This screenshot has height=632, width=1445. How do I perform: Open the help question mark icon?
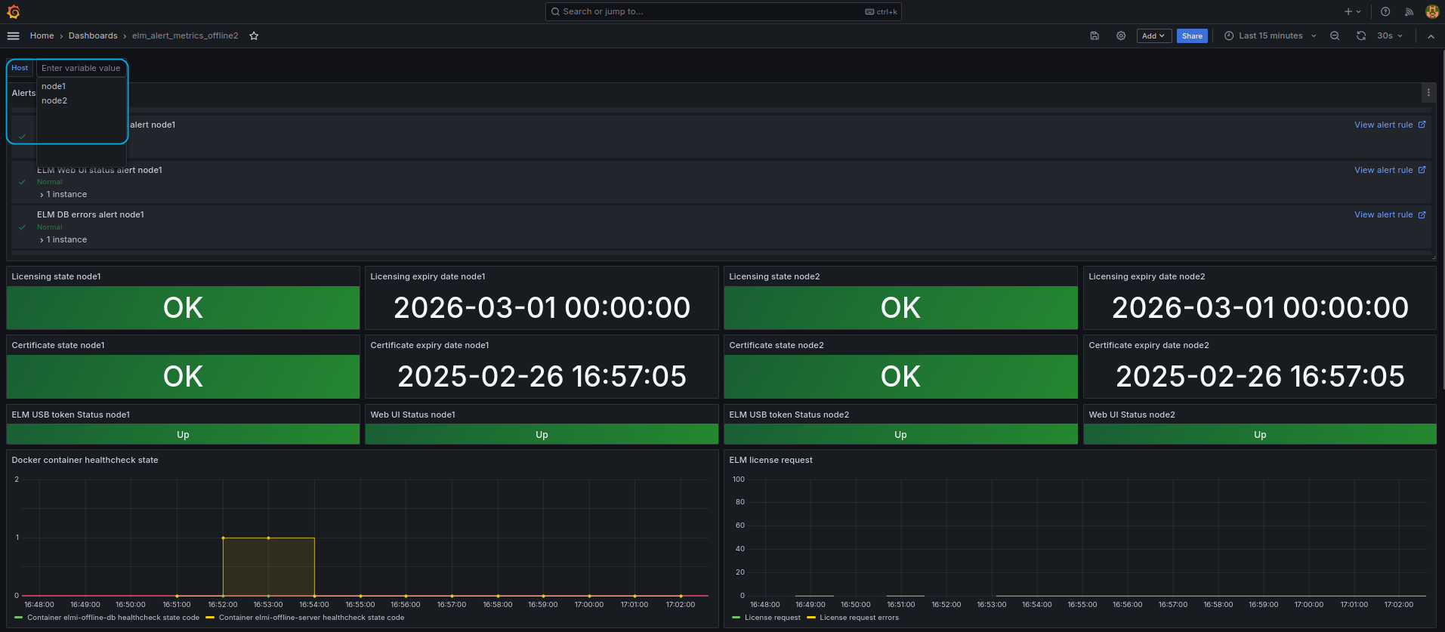tap(1385, 11)
